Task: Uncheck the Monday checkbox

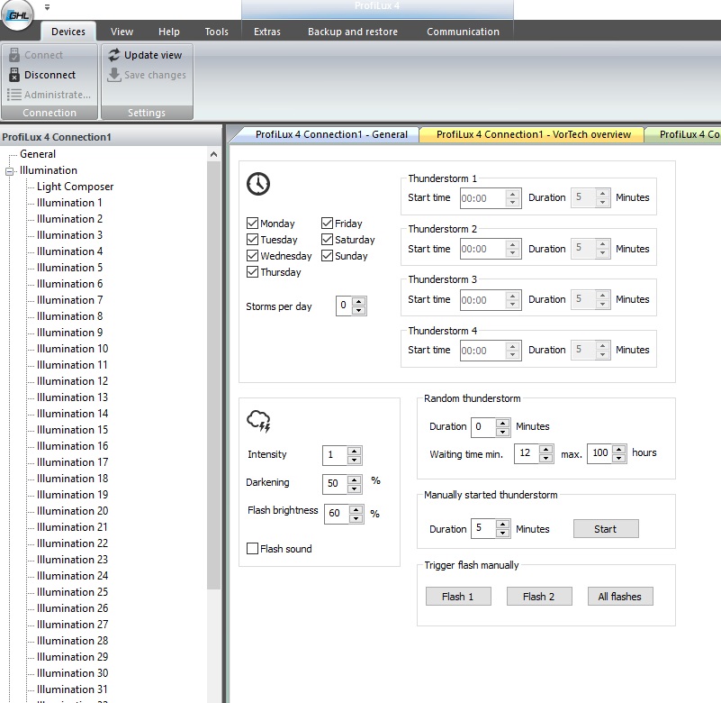Action: click(x=252, y=224)
